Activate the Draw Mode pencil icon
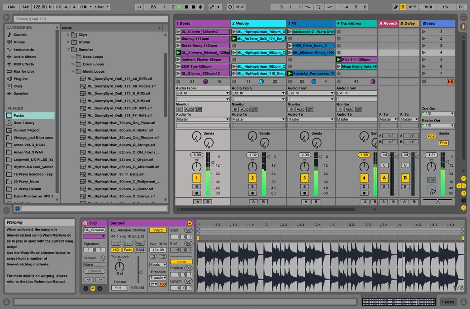Viewport: 470px width, 309px height. point(396,7)
